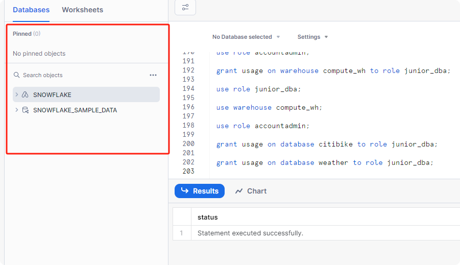Click the SNOWFLAKE database icon
Image resolution: width=460 pixels, height=265 pixels.
25,95
